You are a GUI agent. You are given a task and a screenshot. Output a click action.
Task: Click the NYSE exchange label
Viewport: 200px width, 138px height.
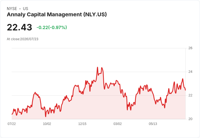(12, 9)
